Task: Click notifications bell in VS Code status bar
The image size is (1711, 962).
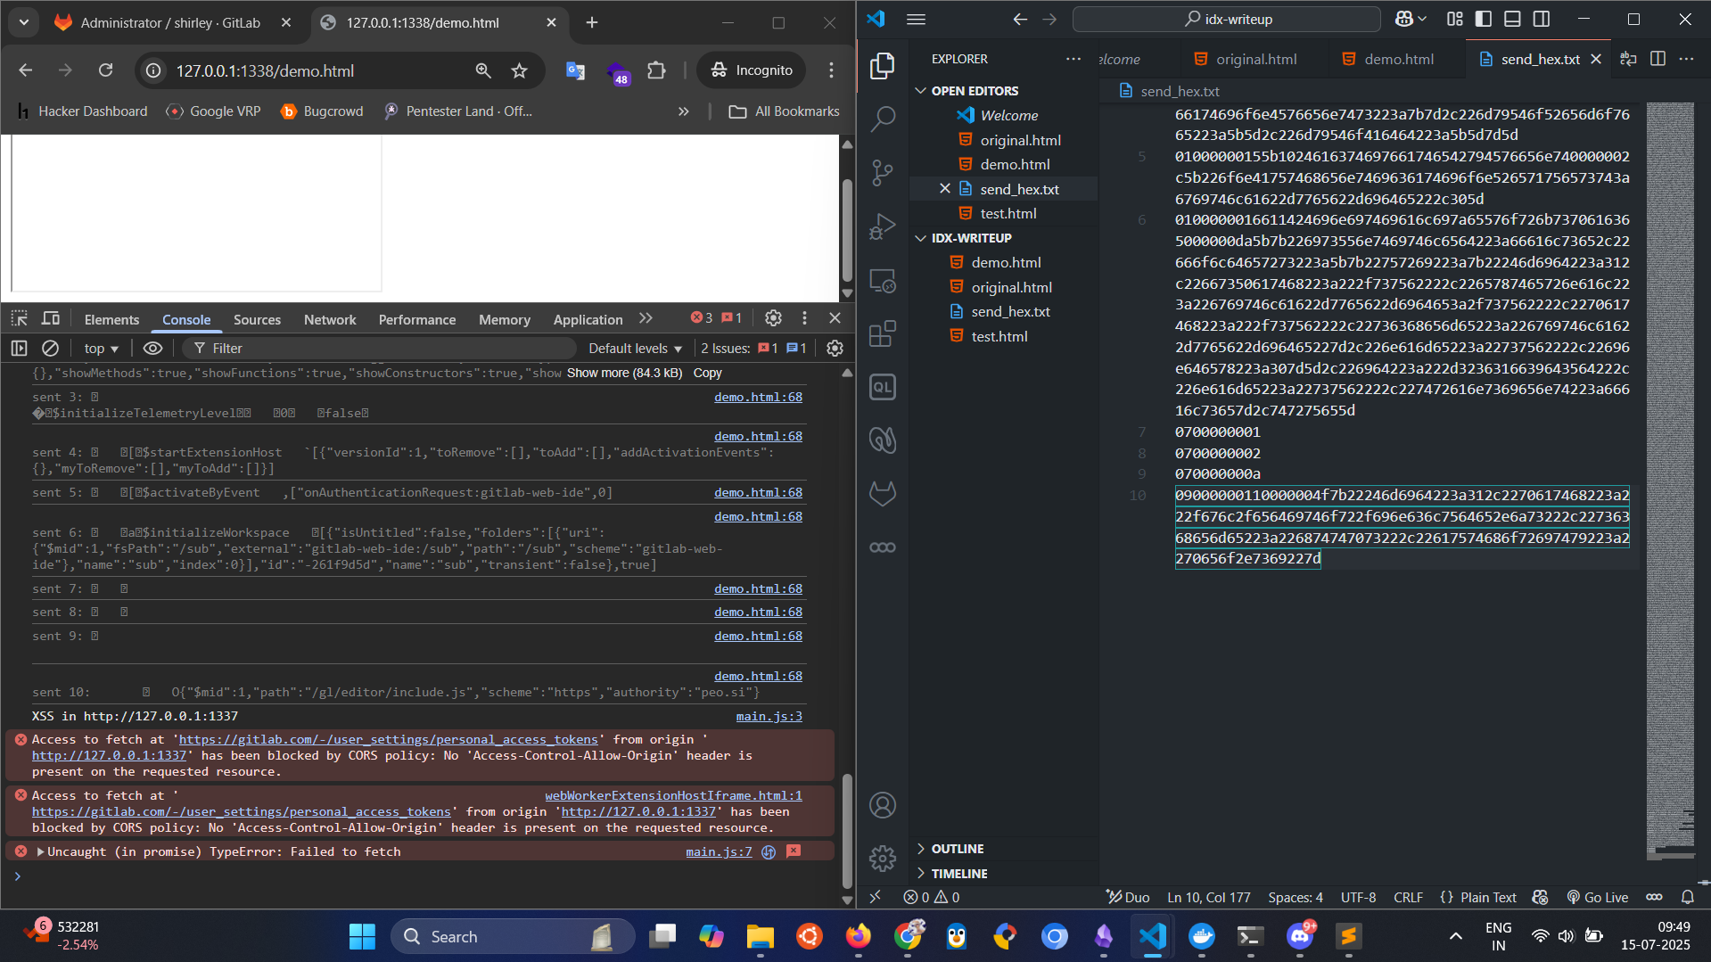Action: pyautogui.click(x=1687, y=898)
